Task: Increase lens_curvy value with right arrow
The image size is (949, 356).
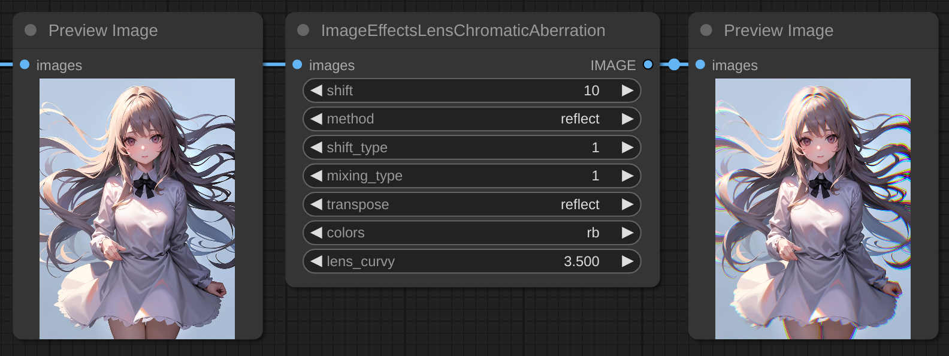Action: (x=627, y=261)
